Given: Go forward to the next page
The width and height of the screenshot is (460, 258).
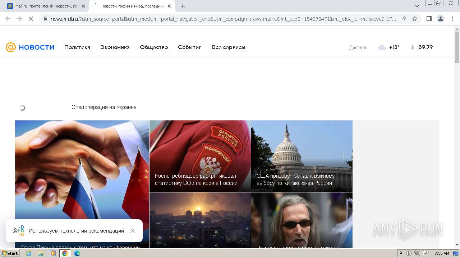Looking at the screenshot, I should coord(19,19).
